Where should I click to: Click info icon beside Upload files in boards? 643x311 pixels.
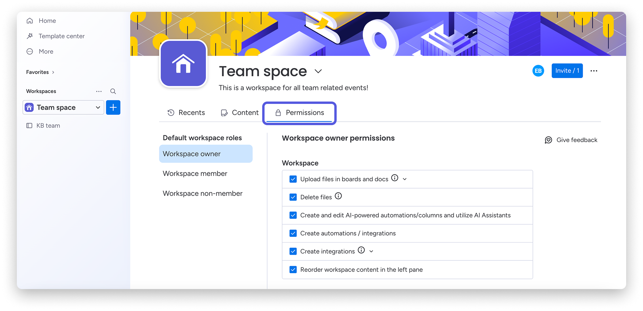[x=395, y=178]
